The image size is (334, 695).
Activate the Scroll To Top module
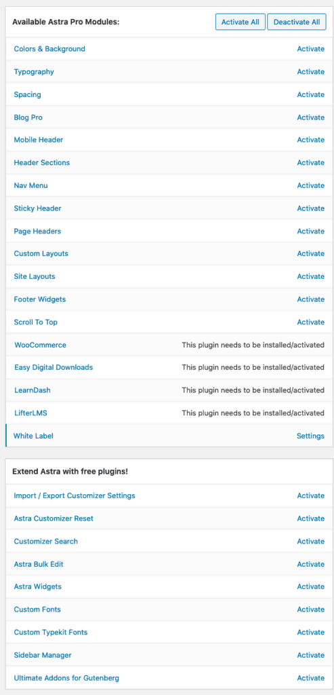[310, 322]
